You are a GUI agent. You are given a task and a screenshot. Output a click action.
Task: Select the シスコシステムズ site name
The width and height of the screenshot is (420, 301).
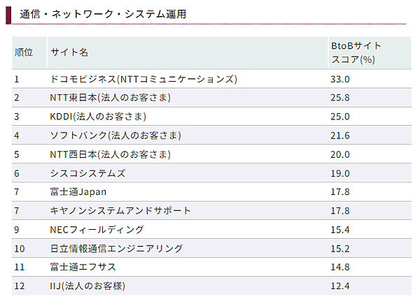point(87,173)
